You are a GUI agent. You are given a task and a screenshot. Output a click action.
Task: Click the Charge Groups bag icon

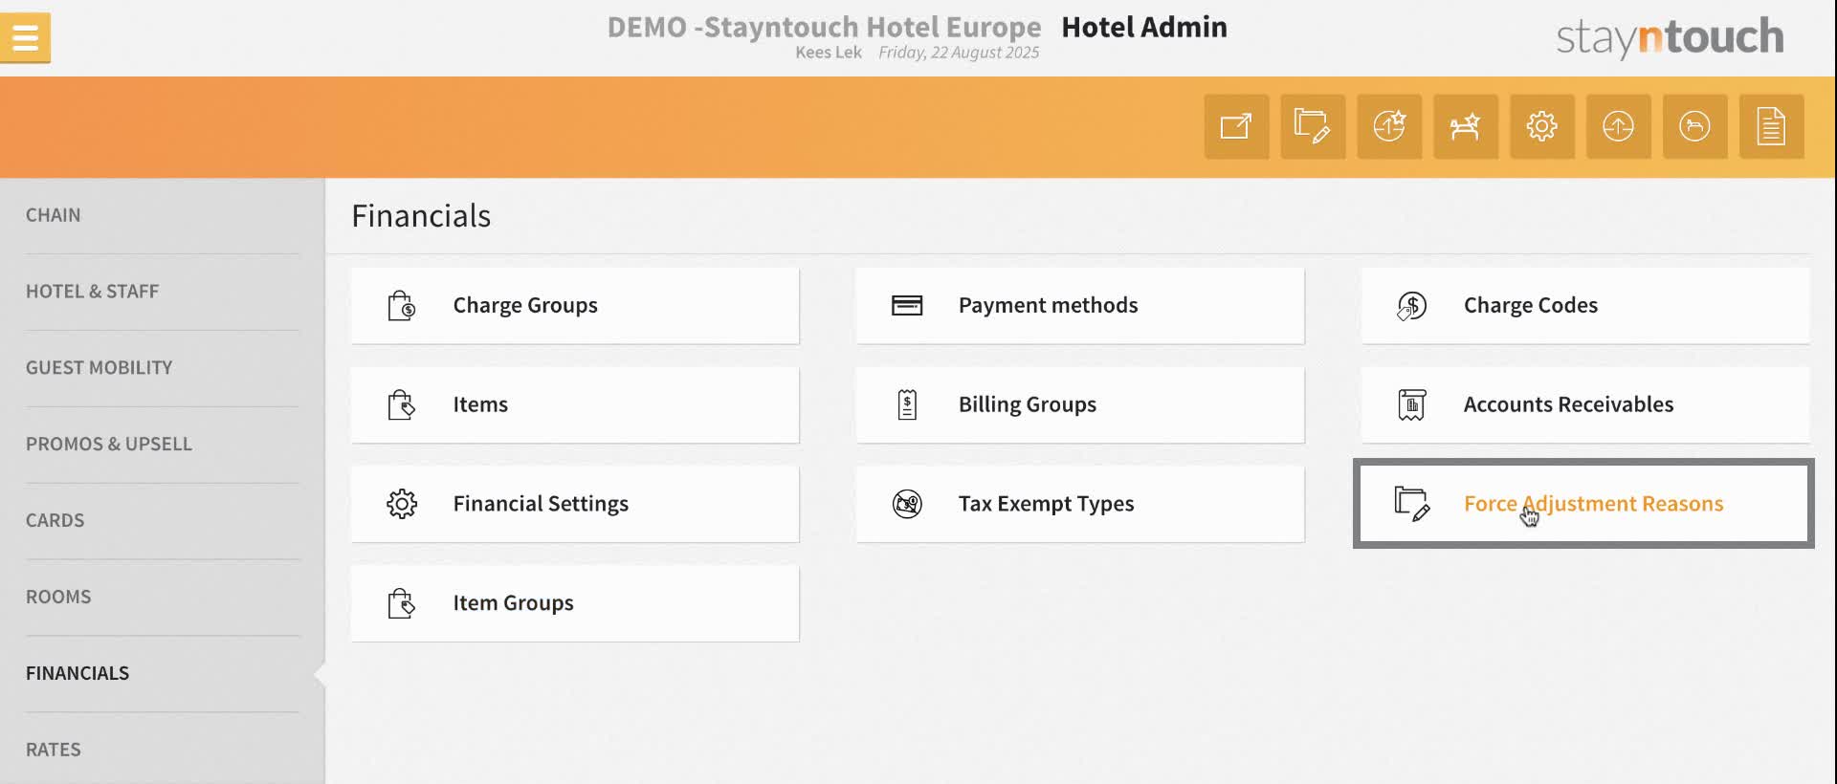pyautogui.click(x=402, y=306)
